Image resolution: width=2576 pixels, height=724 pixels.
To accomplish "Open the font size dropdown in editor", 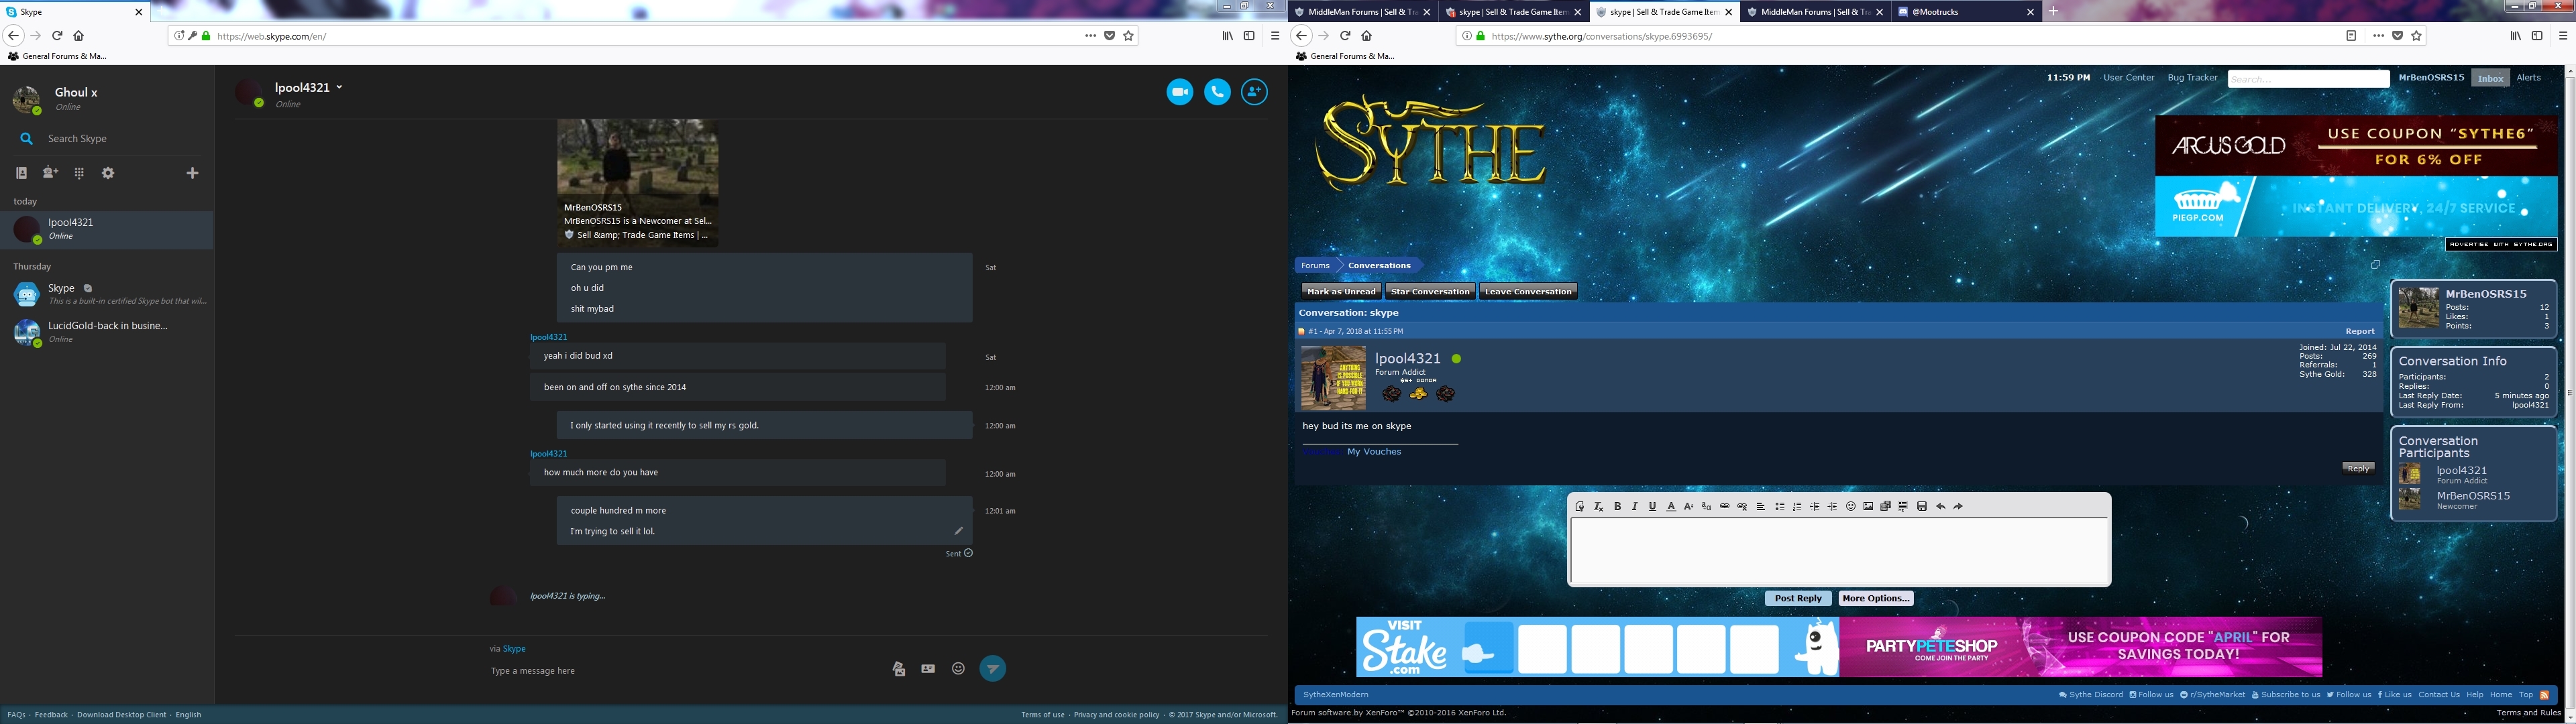I will pyautogui.click(x=1689, y=507).
